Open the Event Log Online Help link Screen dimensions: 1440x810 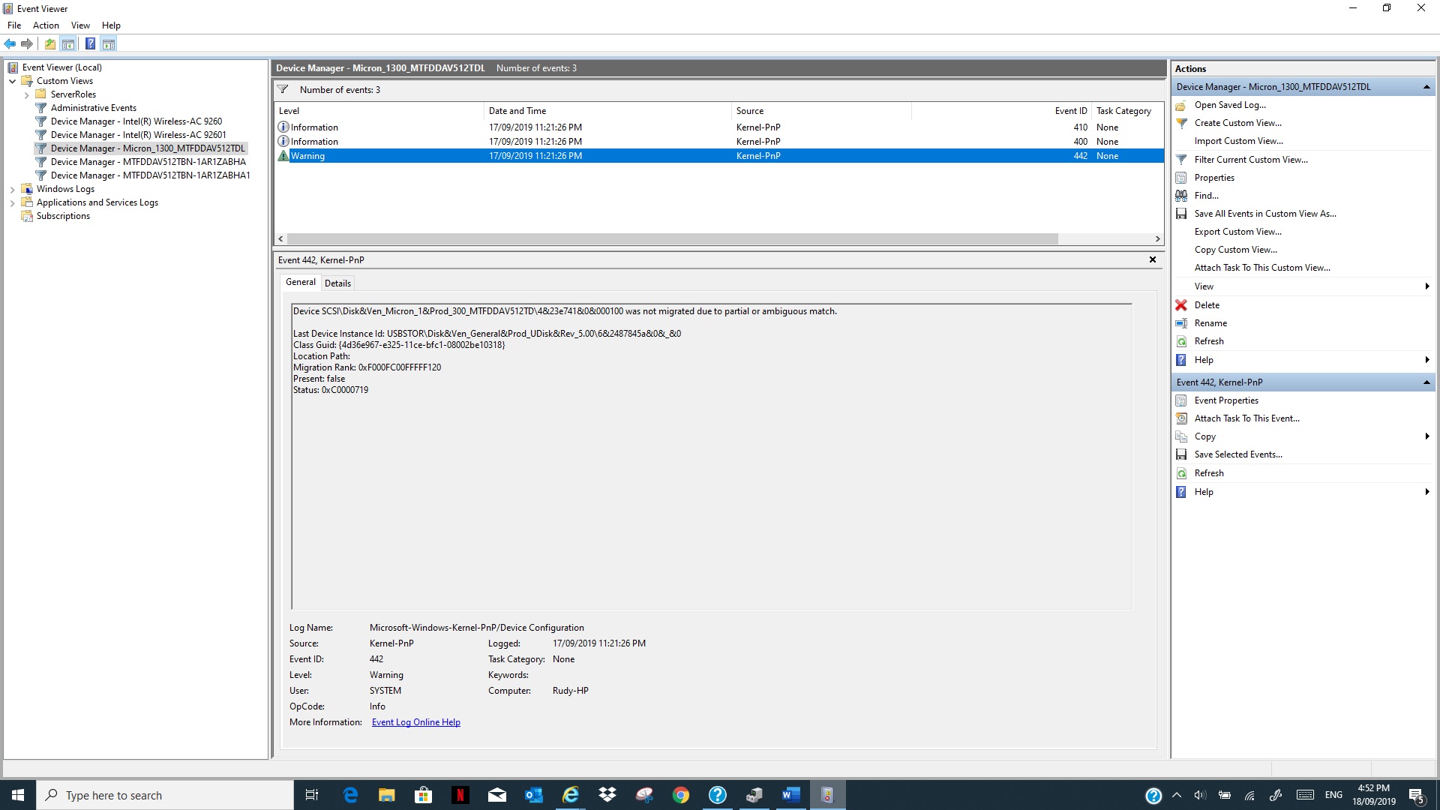415,722
